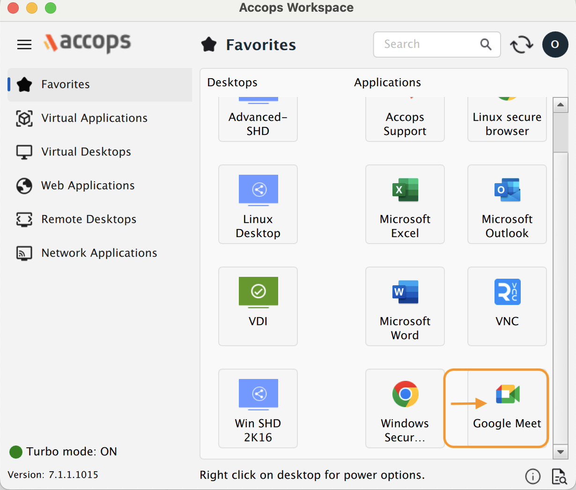
Task: Open the hamburger menu
Action: (24, 45)
